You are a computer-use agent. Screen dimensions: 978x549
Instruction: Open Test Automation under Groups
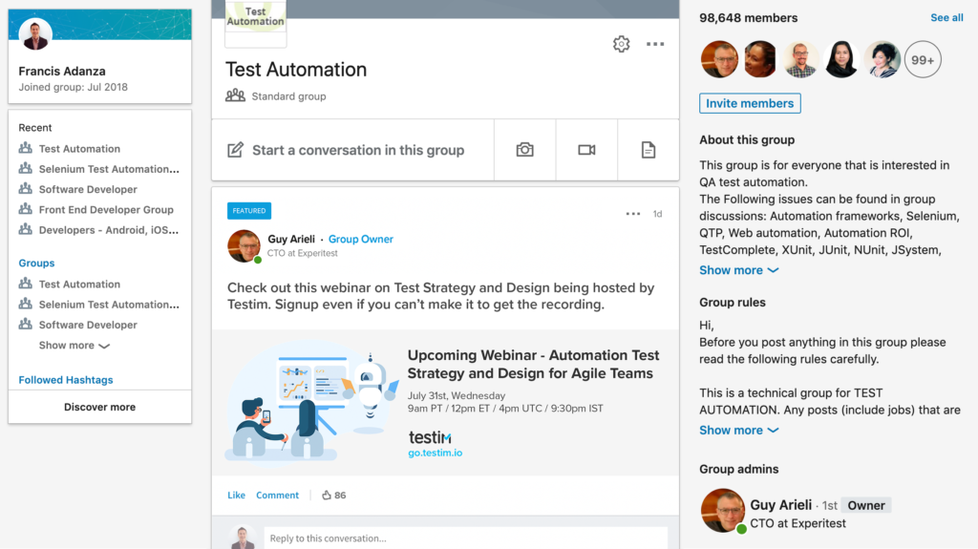click(79, 284)
